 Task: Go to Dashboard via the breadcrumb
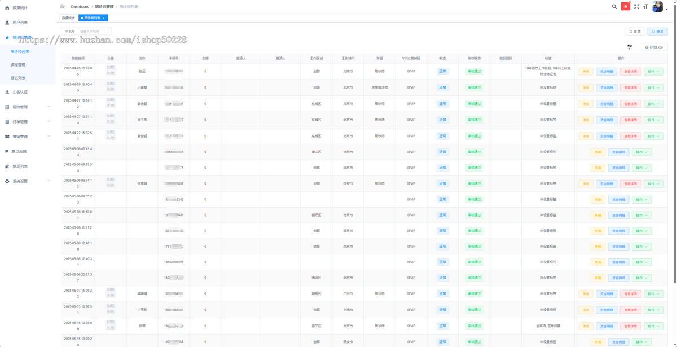point(80,7)
